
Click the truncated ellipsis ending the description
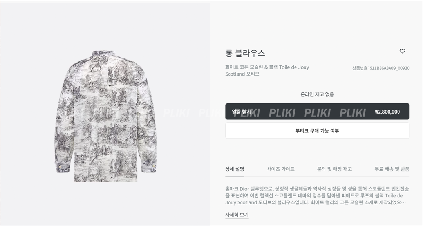(403, 202)
